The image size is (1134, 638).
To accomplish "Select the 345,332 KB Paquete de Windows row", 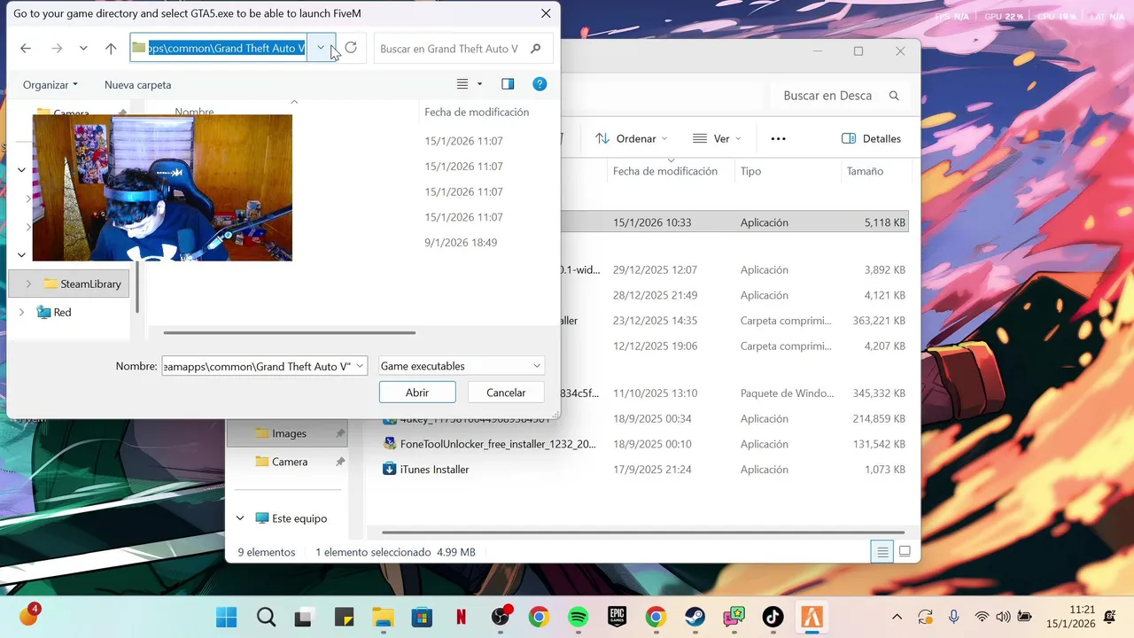I will pyautogui.click(x=735, y=393).
